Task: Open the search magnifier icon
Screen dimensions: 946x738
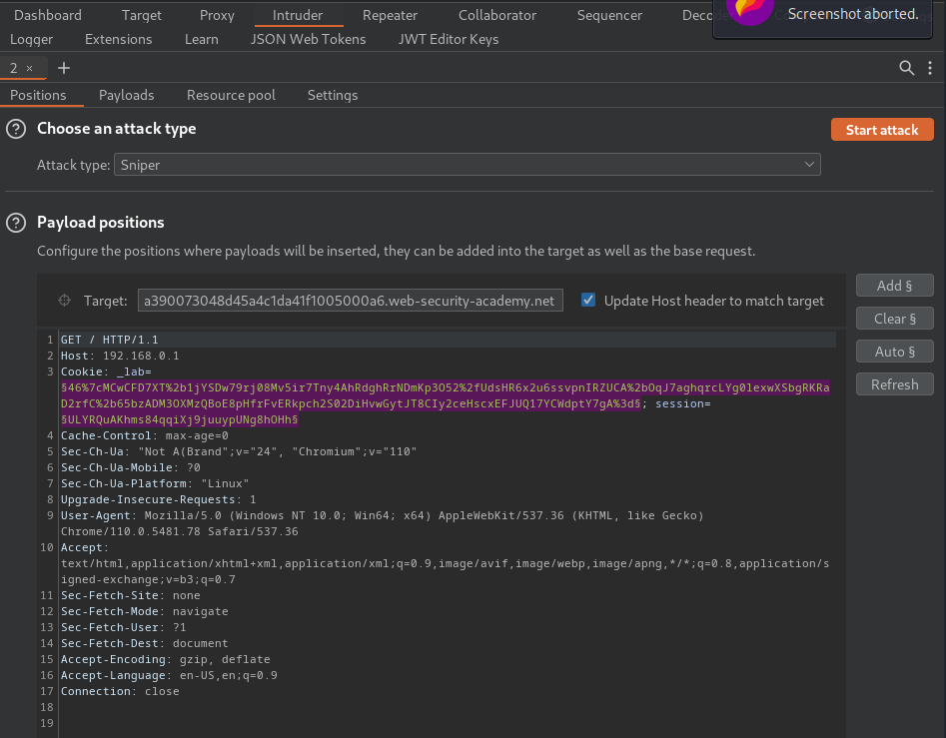Action: [906, 68]
